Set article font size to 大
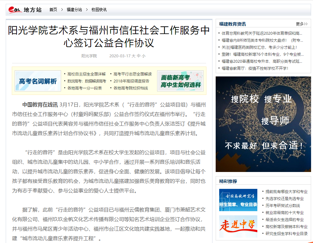The height and width of the screenshot is (243, 313). pyautogui.click(x=134, y=56)
